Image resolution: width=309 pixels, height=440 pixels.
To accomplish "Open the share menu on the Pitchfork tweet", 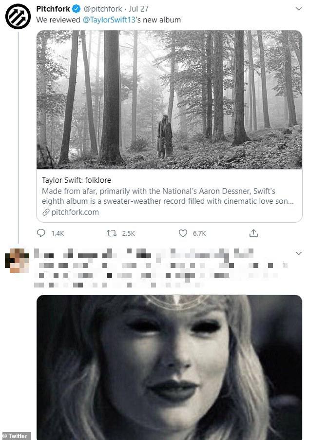I will (253, 233).
